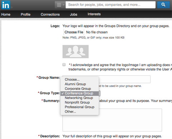Select the checked Conference Group option

point(80,93)
